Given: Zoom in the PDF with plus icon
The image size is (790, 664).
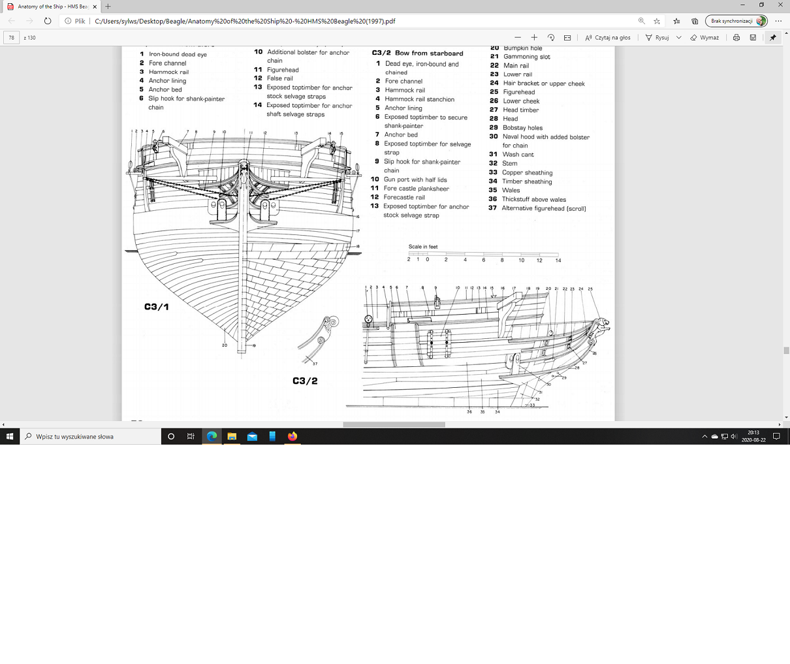Looking at the screenshot, I should [534, 38].
